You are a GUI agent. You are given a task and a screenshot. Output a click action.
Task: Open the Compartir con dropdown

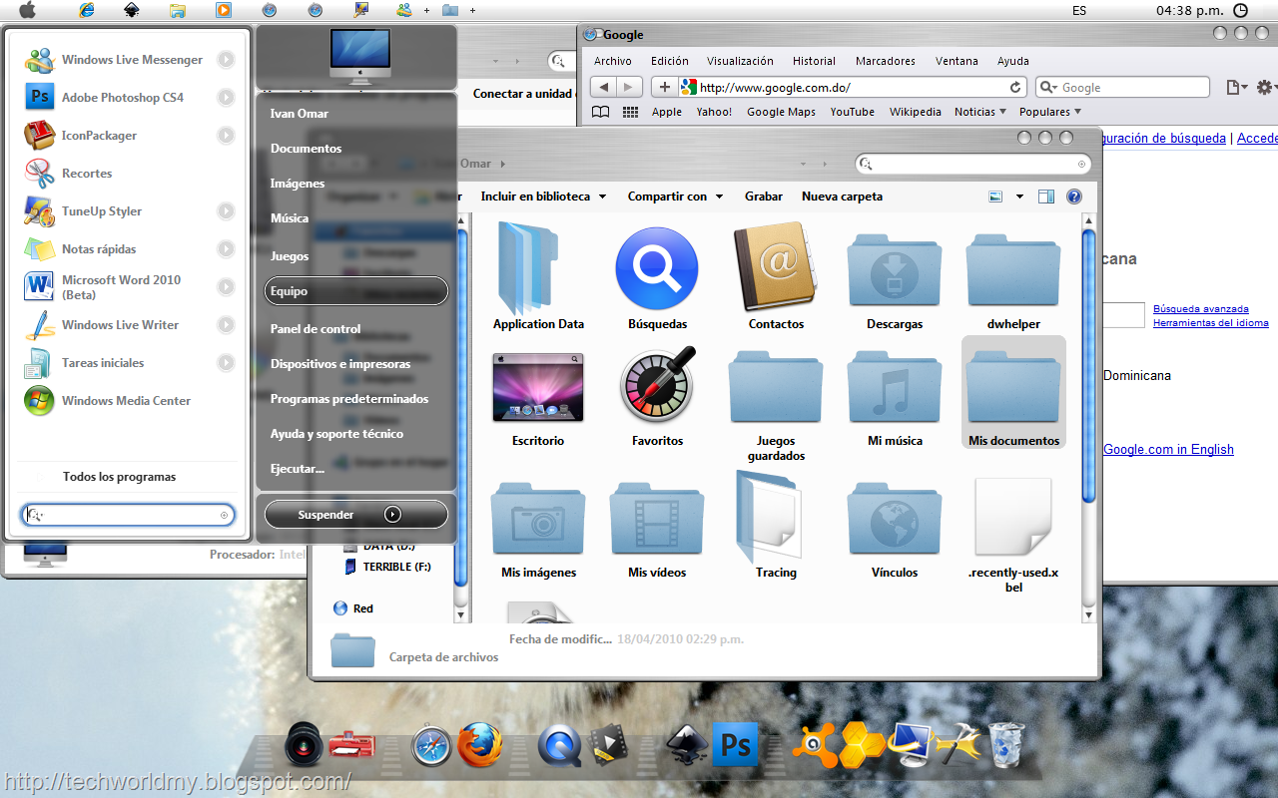(x=675, y=197)
